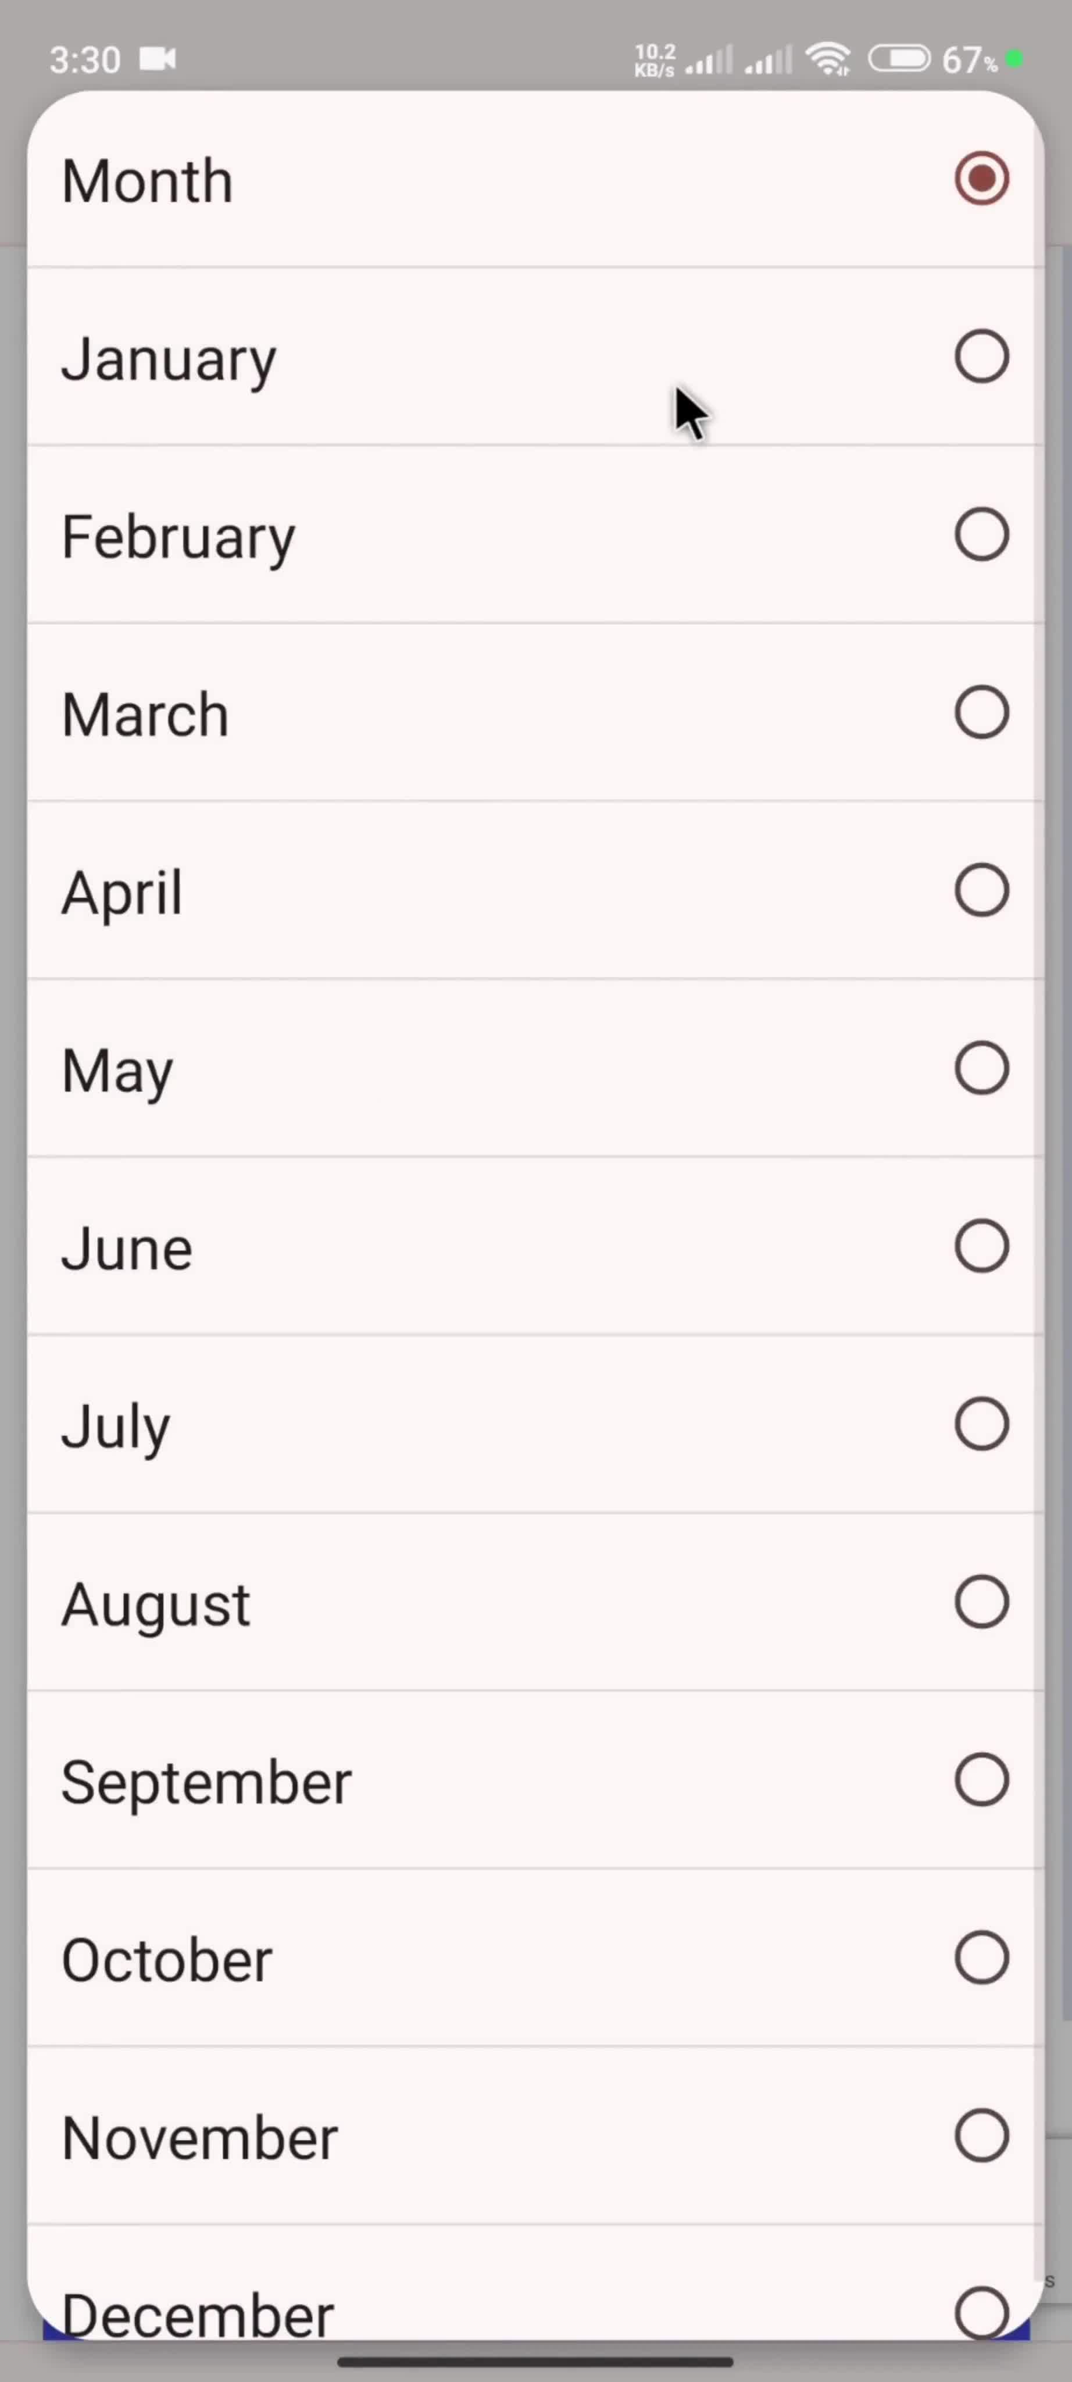Choose the June radio button
Screen dimensions: 1072x2382
(981, 1246)
